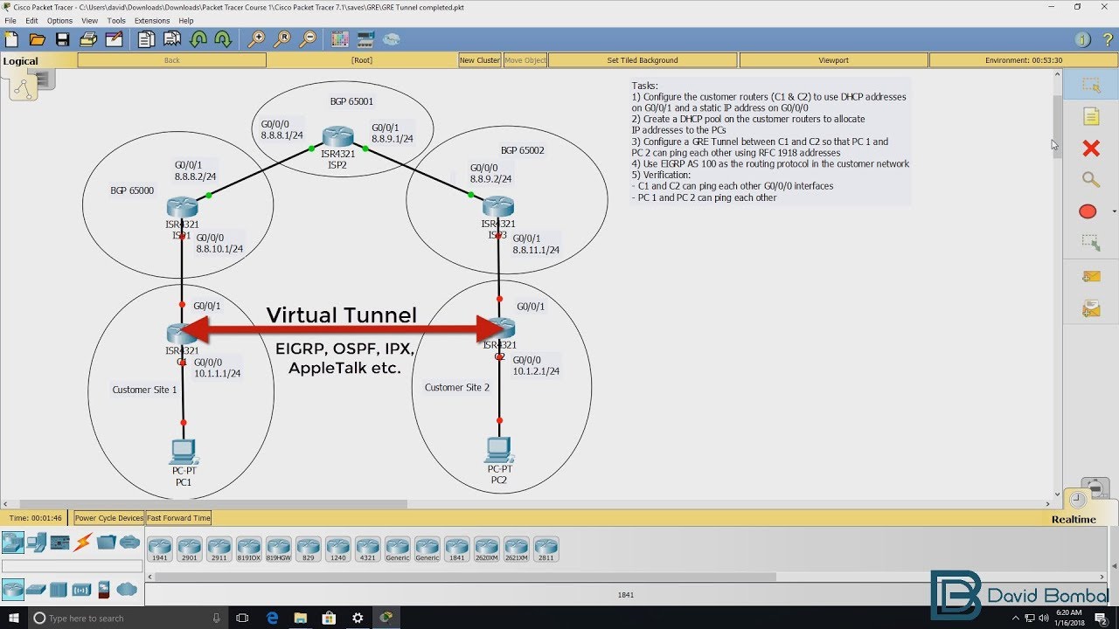Click Fast Forward Time button
1119x629 pixels.
point(178,518)
